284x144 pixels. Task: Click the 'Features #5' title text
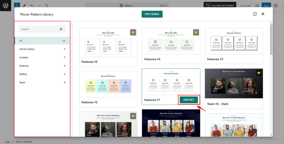point(89,62)
